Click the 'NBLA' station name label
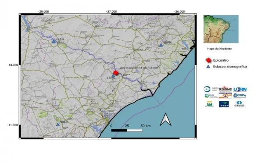261x163 pixels. pyautogui.click(x=64, y=122)
